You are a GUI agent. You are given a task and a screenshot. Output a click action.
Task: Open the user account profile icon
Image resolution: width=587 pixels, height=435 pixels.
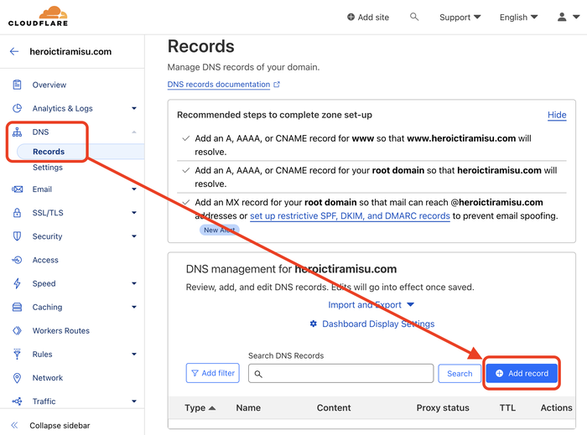pos(562,17)
